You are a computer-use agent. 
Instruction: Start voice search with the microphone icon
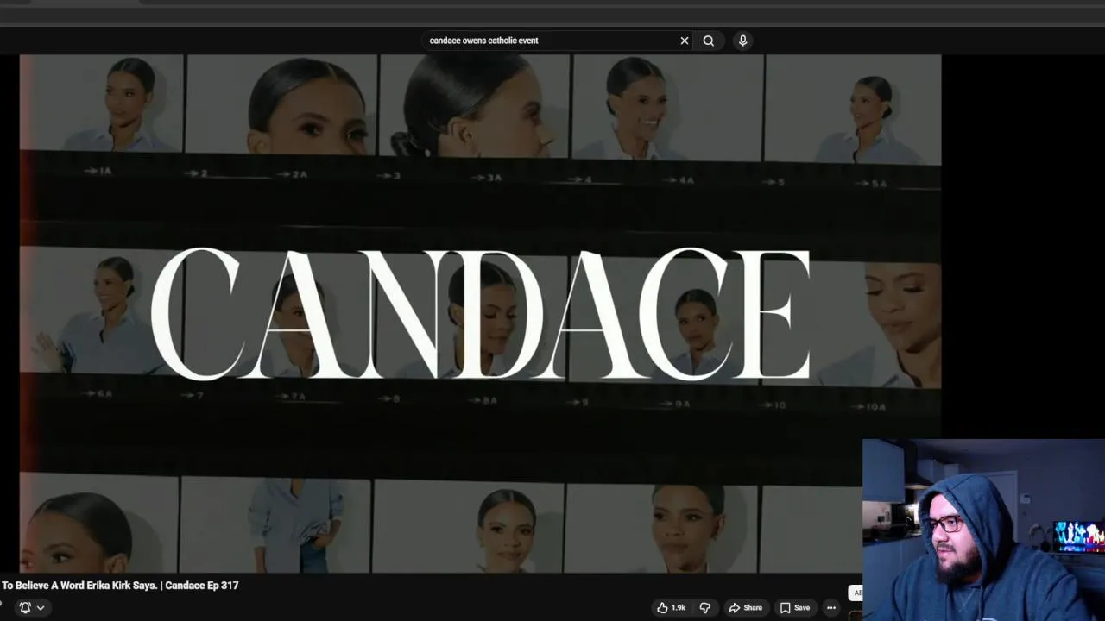(x=742, y=41)
